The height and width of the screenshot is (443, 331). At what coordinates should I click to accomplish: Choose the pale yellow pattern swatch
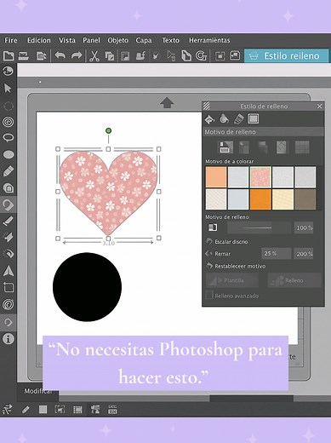282,199
